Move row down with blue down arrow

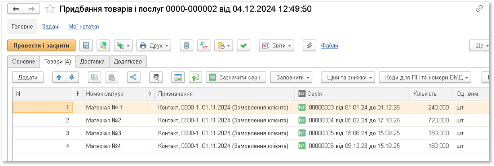click(x=72, y=78)
